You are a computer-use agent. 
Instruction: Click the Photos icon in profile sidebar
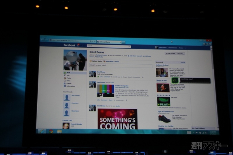65,78
